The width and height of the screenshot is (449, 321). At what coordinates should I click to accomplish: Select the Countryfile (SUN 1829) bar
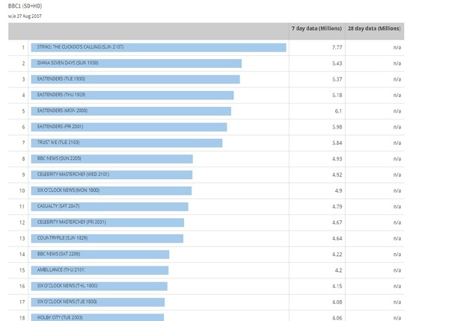point(108,238)
